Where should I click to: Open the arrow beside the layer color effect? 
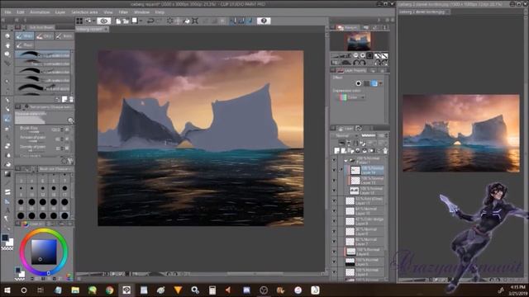381,83
